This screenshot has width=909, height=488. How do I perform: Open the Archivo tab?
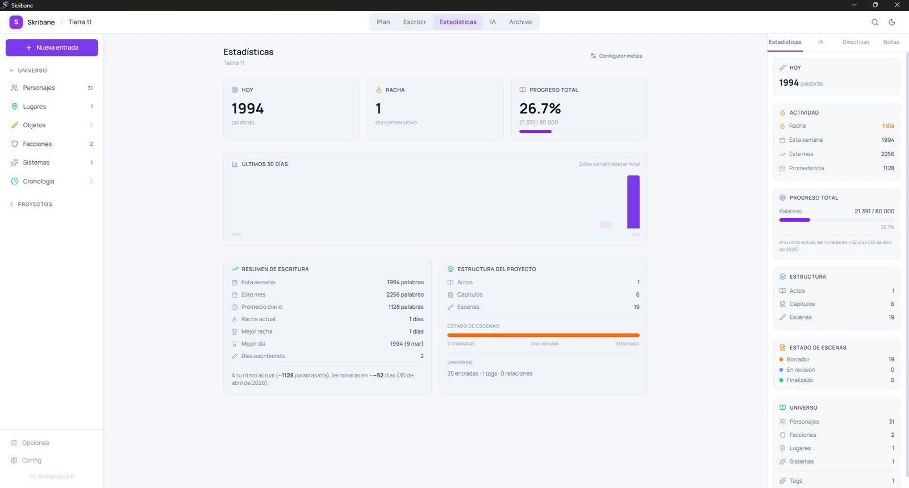(x=520, y=22)
